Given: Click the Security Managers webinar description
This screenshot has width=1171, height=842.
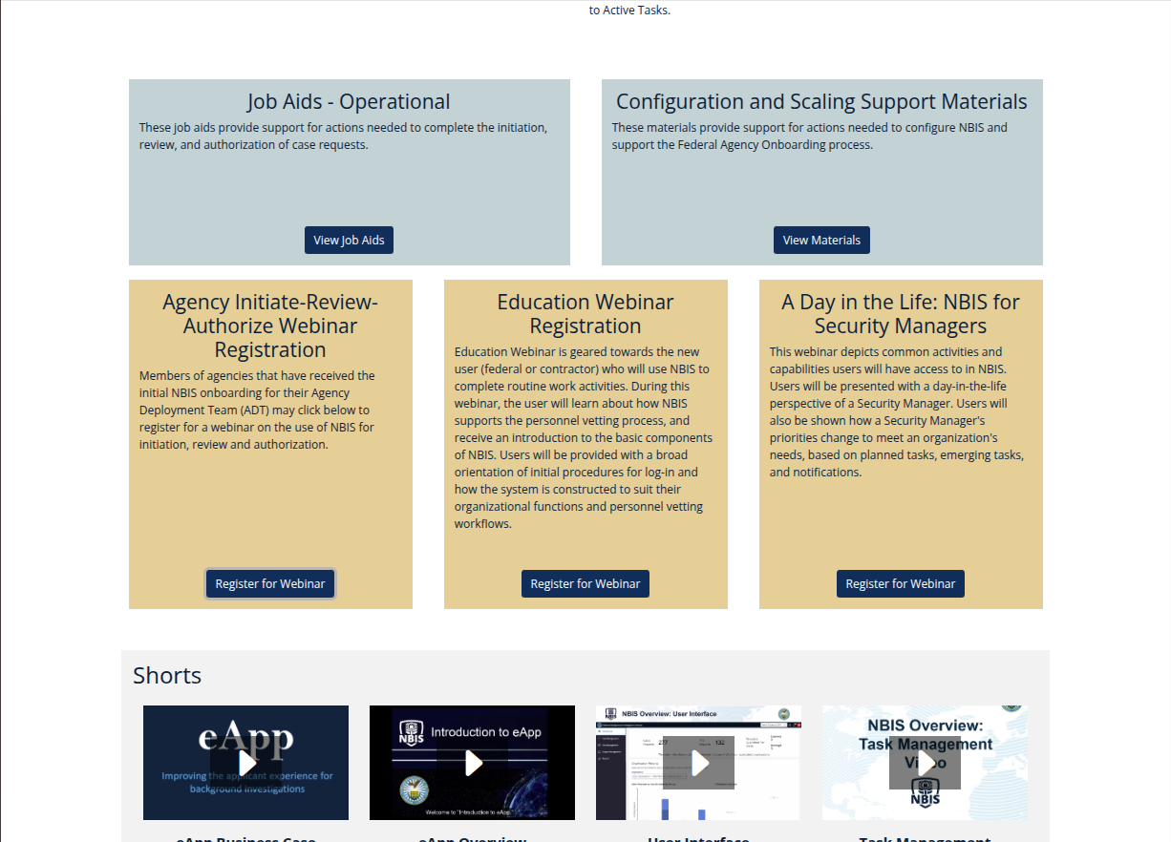Looking at the screenshot, I should tap(897, 411).
